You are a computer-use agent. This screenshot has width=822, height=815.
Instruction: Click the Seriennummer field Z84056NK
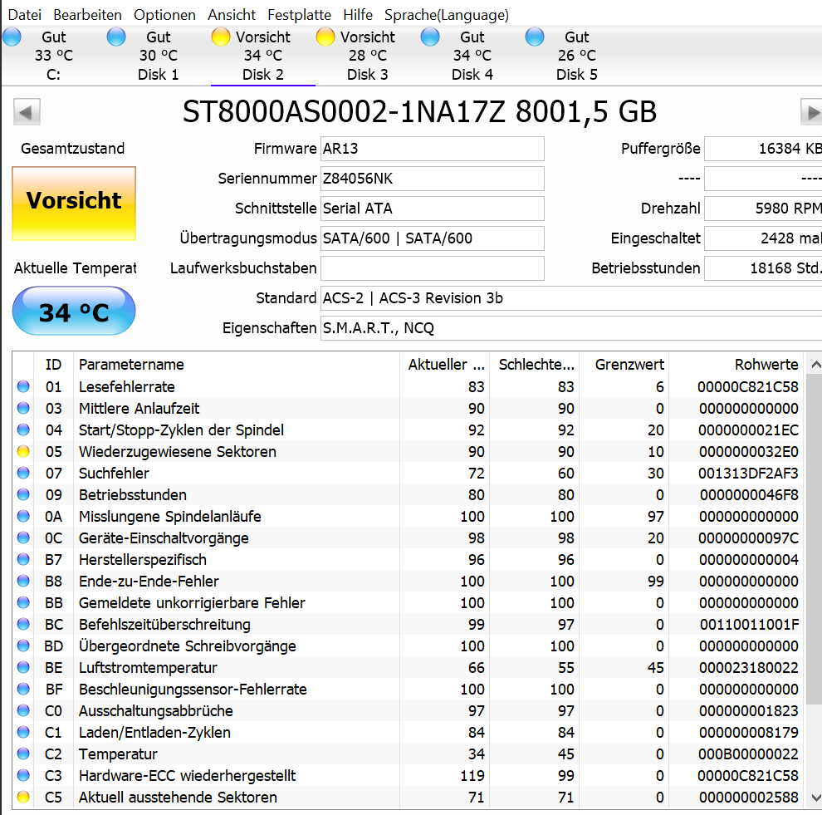point(433,179)
